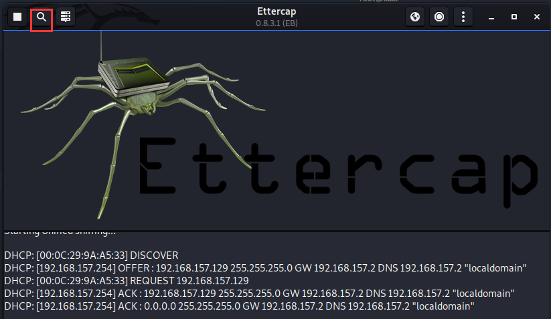Viewport: 551px width, 319px height.
Task: Stop sniffing with the square stop button
Action: (17, 17)
